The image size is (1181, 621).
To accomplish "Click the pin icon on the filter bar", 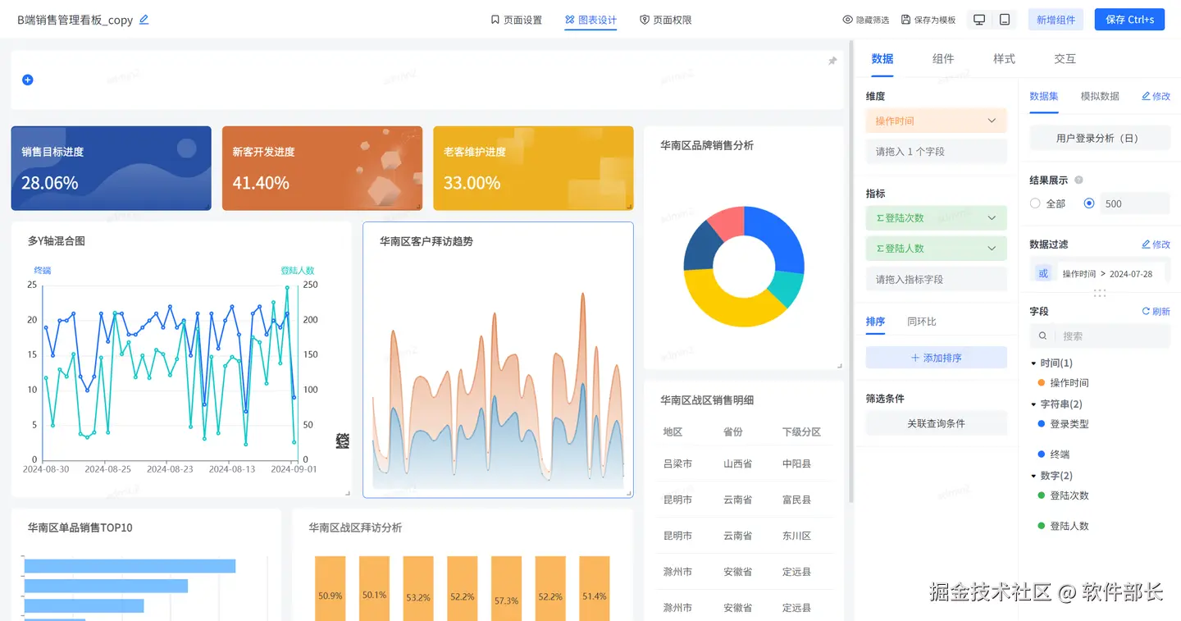I will [832, 61].
